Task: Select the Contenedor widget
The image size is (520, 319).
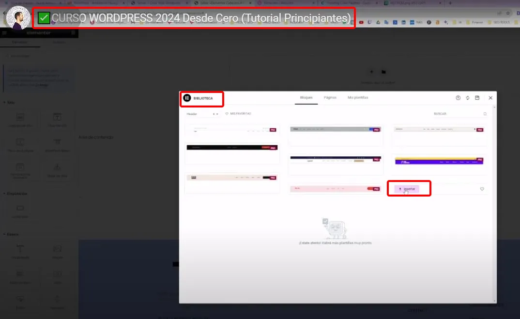Action: click(20, 211)
